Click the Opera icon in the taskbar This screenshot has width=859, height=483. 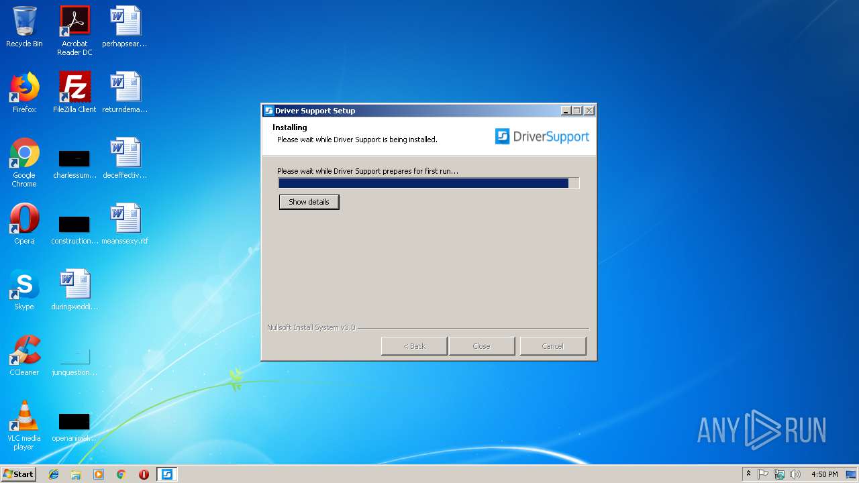(x=144, y=474)
